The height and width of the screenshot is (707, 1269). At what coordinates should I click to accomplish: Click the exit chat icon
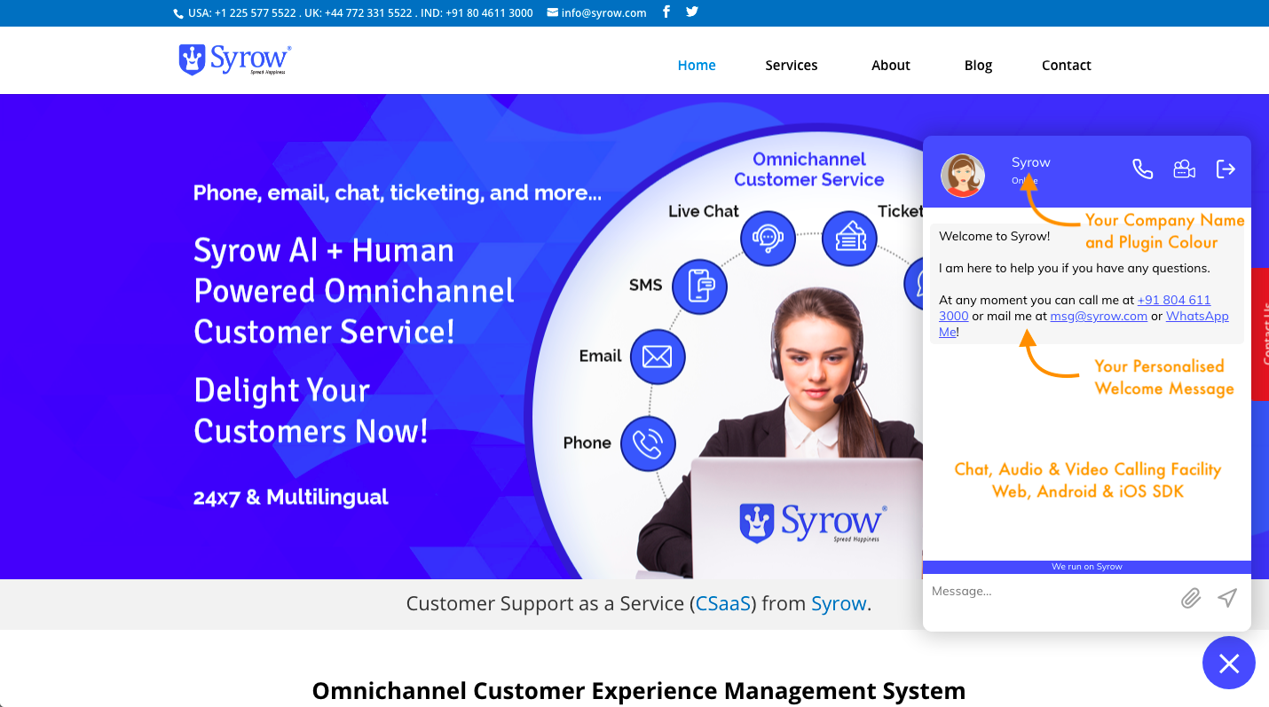(1226, 169)
